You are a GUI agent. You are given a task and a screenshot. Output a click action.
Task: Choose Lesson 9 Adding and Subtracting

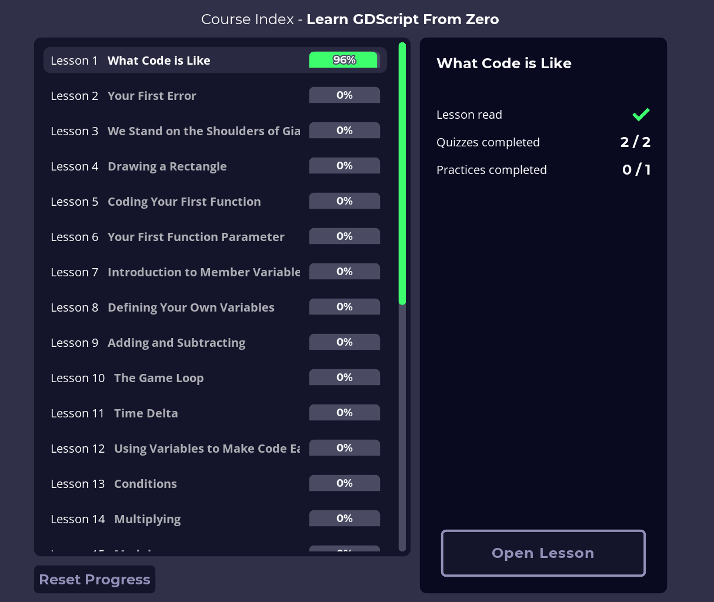pyautogui.click(x=215, y=342)
